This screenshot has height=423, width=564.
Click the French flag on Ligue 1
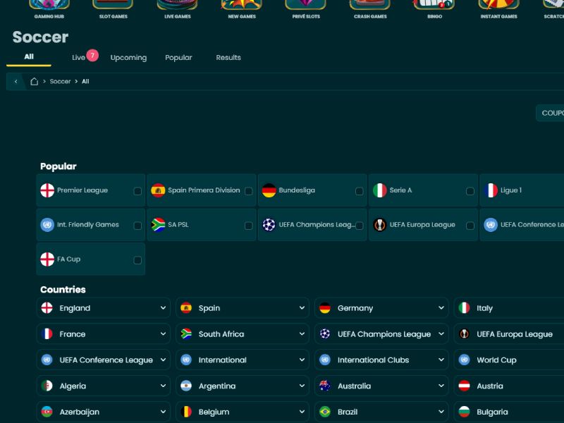[x=491, y=190]
